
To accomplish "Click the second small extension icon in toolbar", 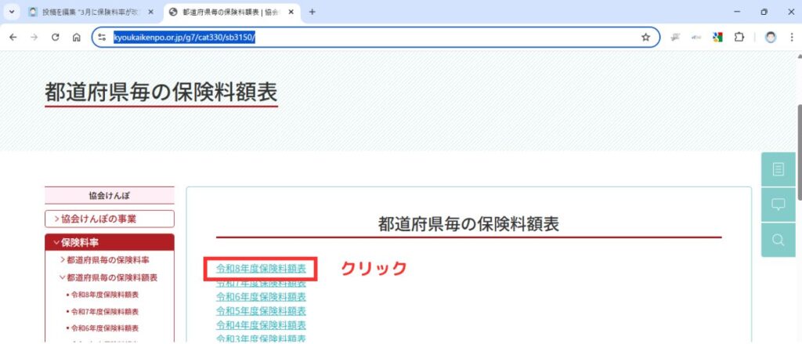I will click(696, 38).
